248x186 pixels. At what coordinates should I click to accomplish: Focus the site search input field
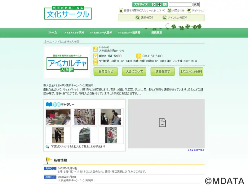pyautogui.click(x=180, y=4)
